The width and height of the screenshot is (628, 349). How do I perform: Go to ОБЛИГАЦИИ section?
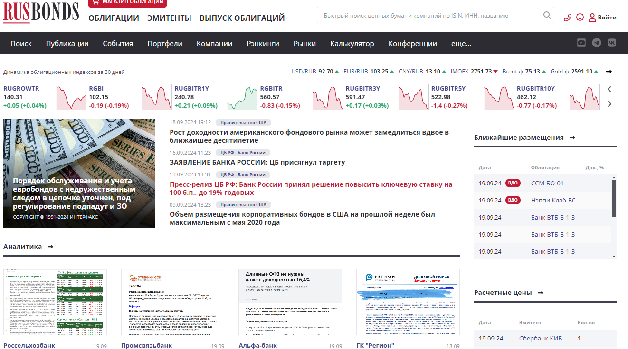[x=114, y=18]
